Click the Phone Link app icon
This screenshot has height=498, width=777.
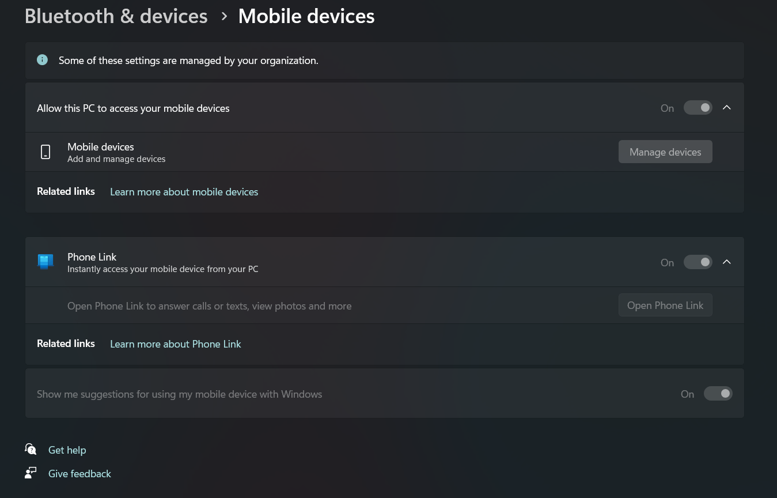45,262
